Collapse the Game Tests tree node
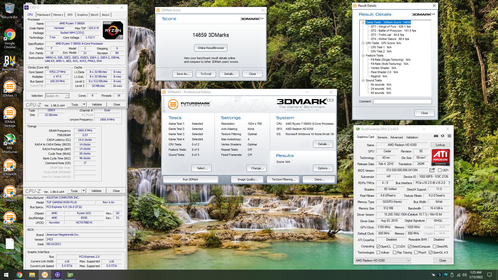Image resolution: width=498 pixels, height=280 pixels. coord(363,22)
